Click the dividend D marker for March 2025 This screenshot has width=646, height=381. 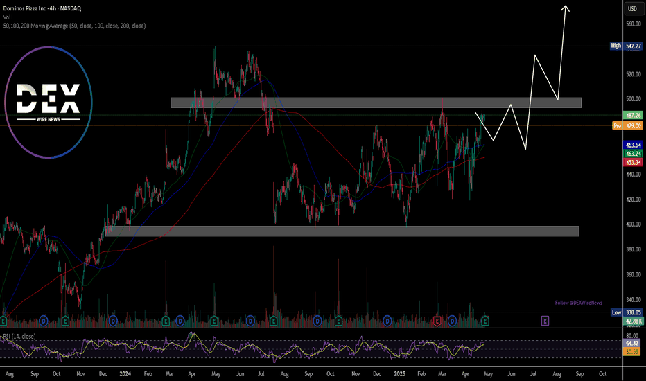[x=452, y=321]
